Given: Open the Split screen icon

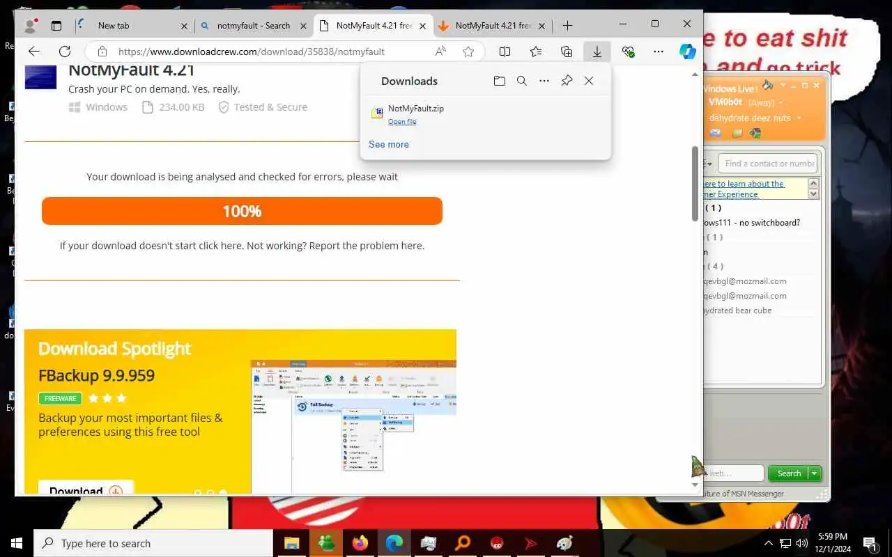Looking at the screenshot, I should [x=505, y=52].
